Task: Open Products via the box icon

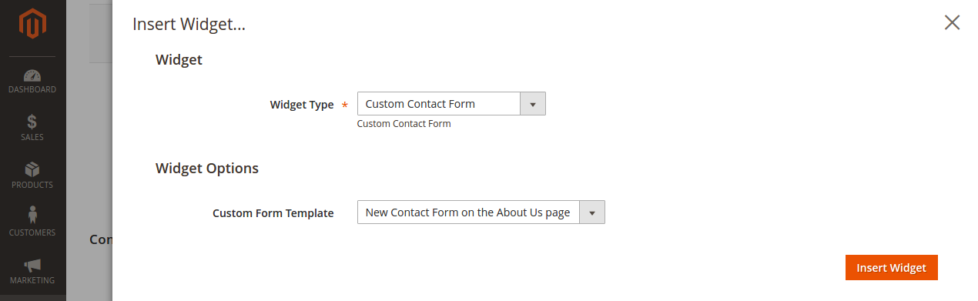Action: [x=32, y=169]
